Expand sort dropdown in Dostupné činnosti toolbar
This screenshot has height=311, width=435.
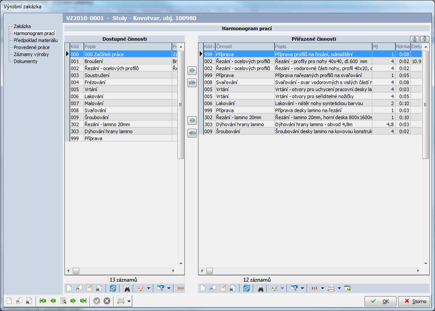[x=149, y=289]
